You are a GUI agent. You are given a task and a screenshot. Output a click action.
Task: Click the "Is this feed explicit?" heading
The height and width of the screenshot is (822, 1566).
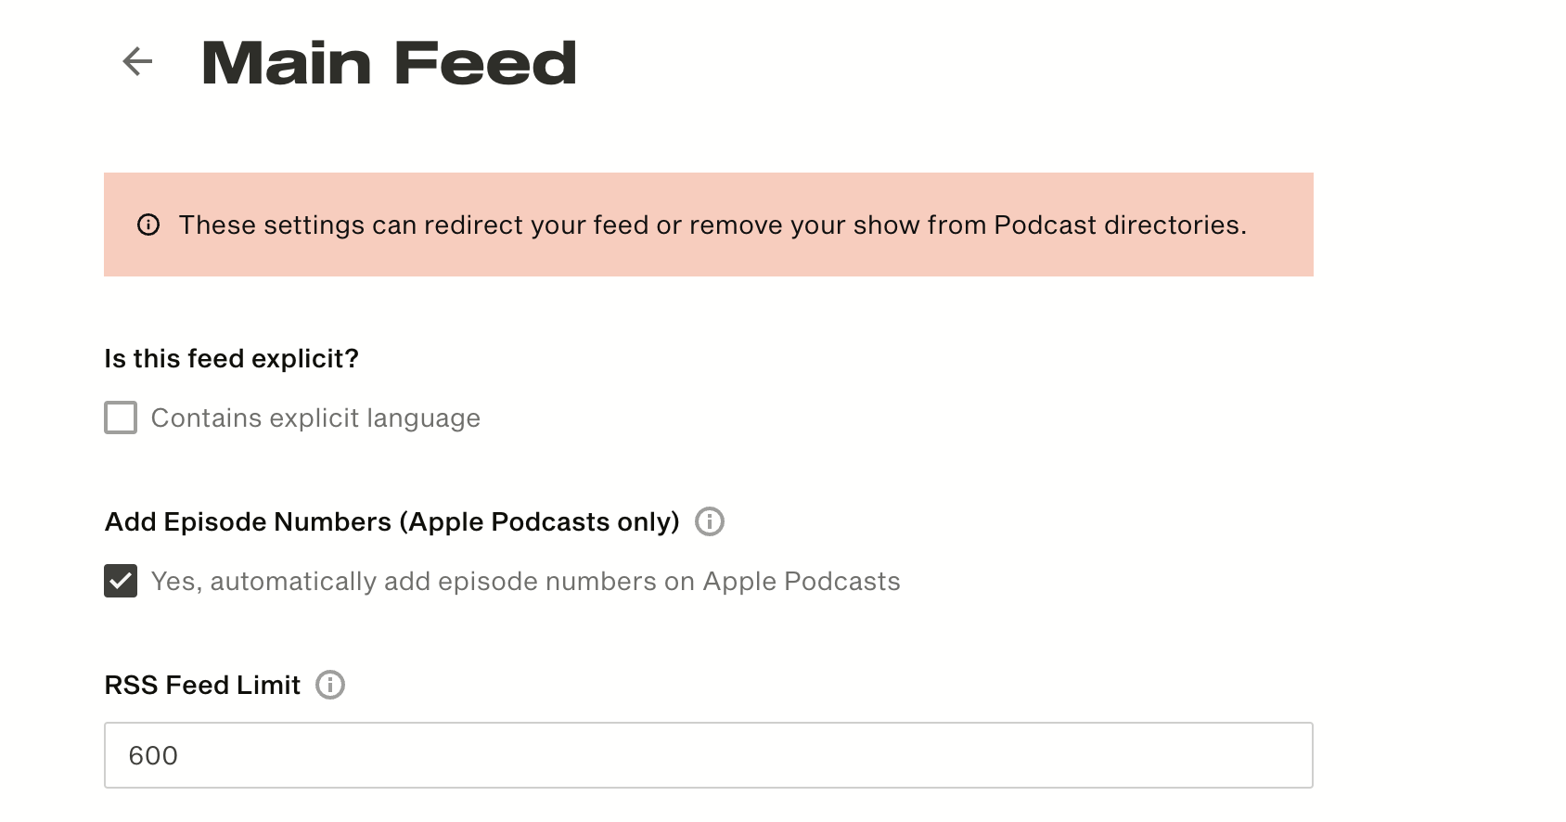232,359
